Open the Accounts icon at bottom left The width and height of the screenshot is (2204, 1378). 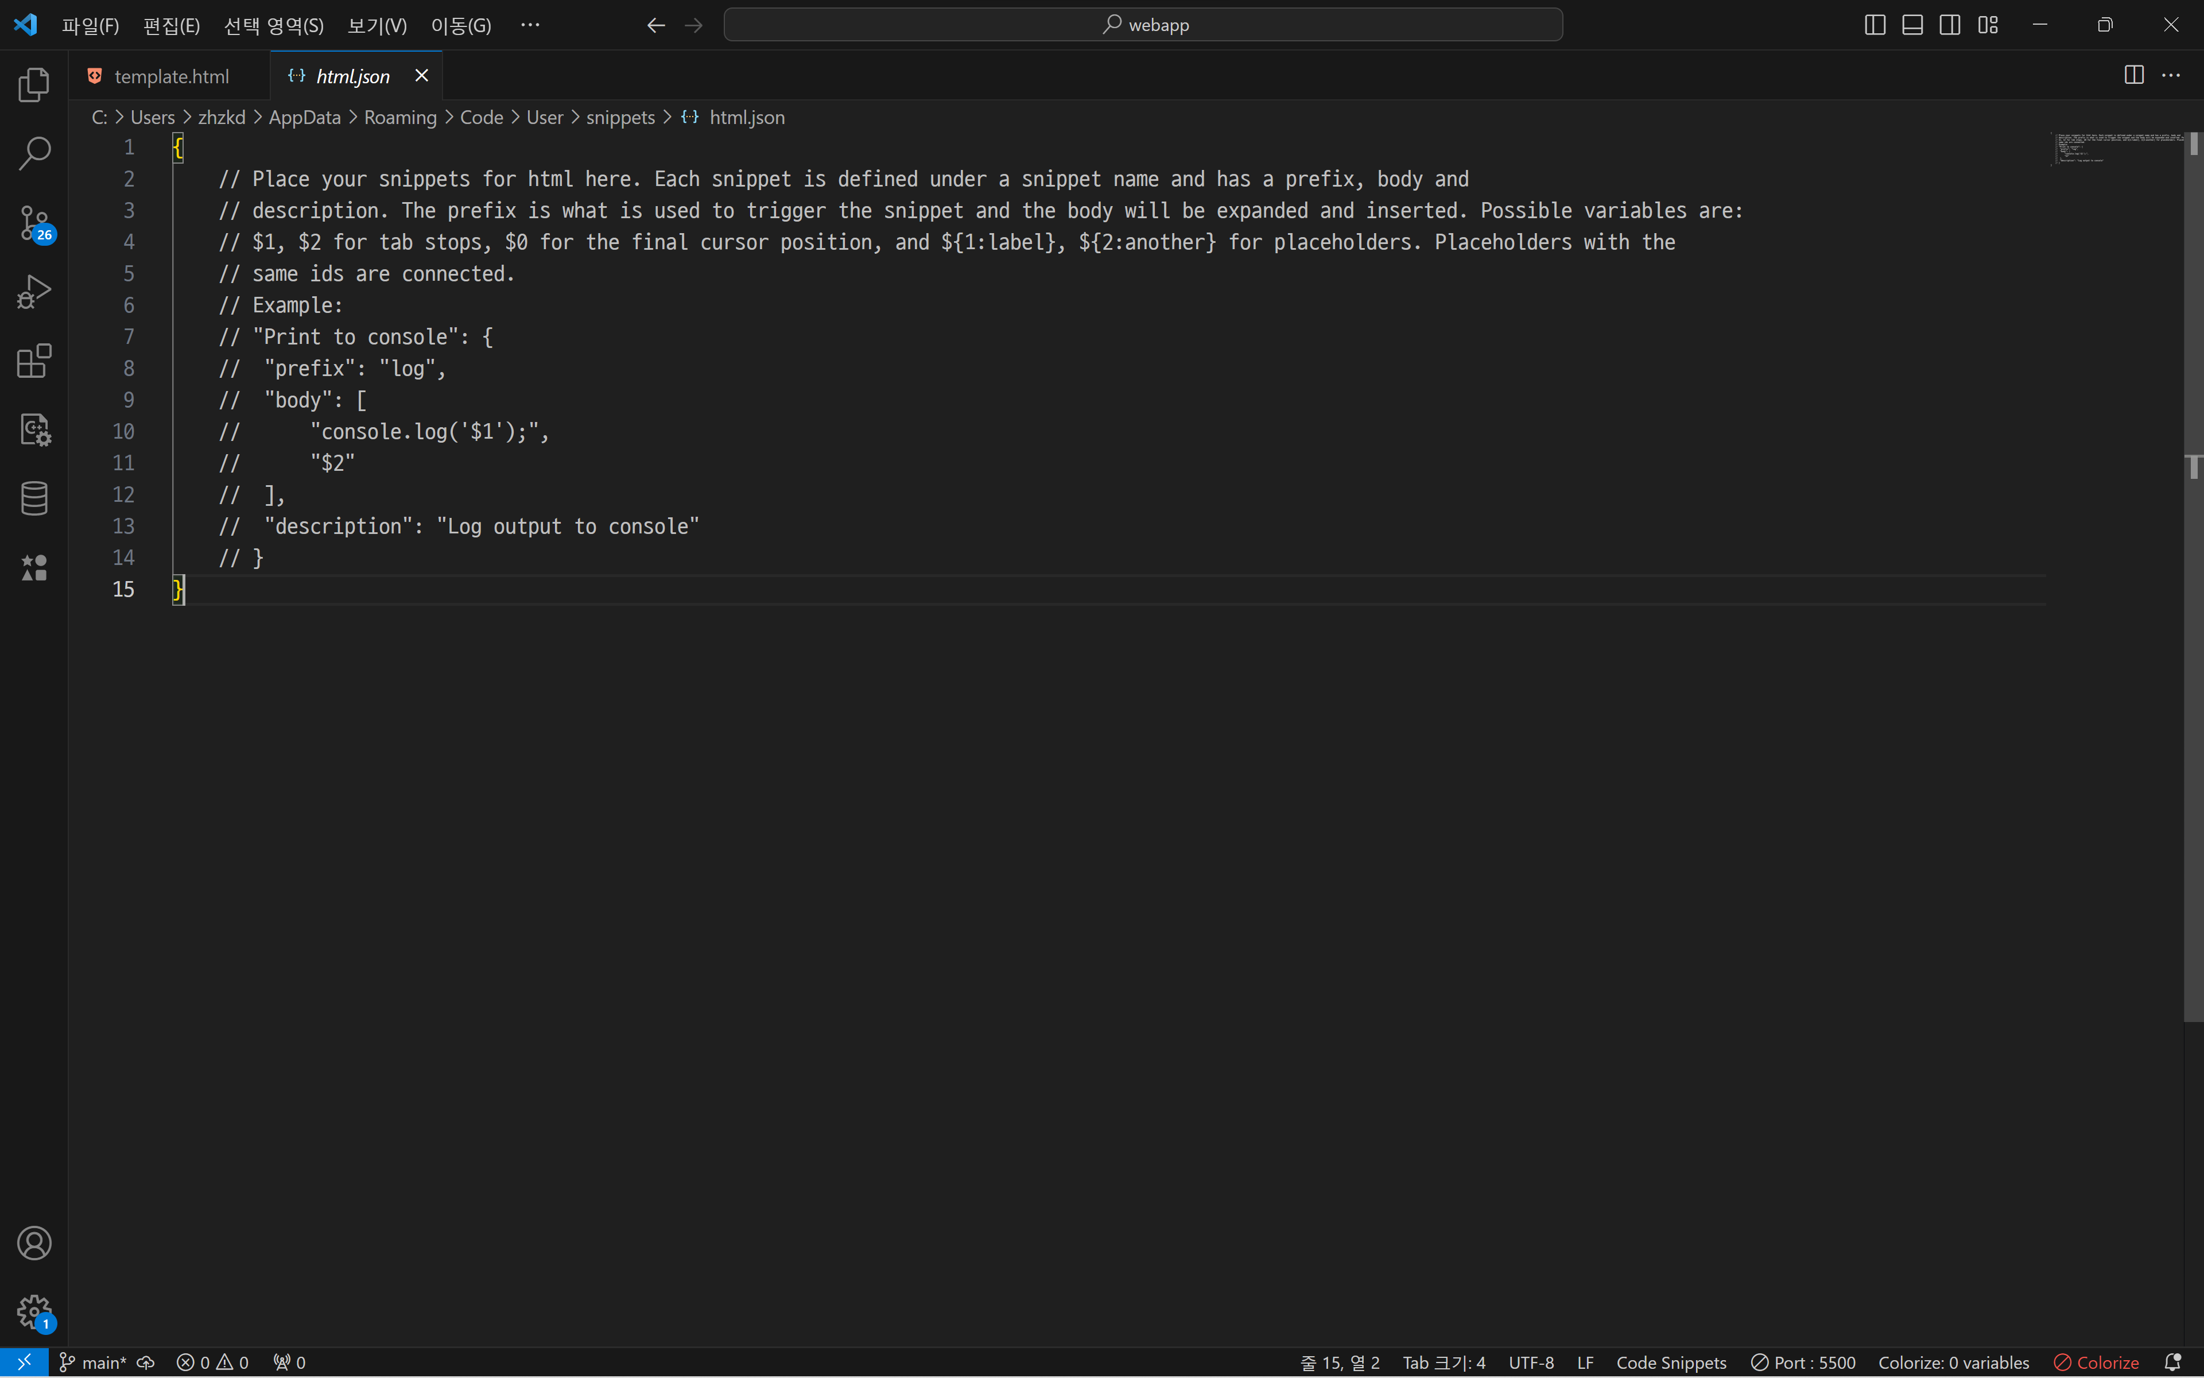click(34, 1243)
